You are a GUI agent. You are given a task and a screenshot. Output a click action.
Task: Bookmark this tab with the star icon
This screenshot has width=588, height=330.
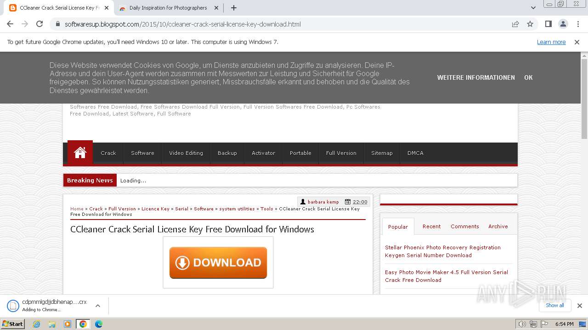click(x=530, y=24)
